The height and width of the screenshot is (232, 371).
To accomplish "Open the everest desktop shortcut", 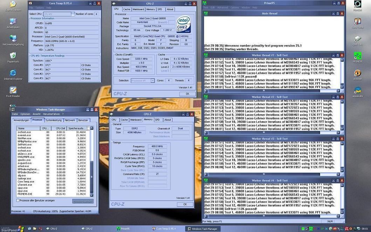I will [x=357, y=74].
